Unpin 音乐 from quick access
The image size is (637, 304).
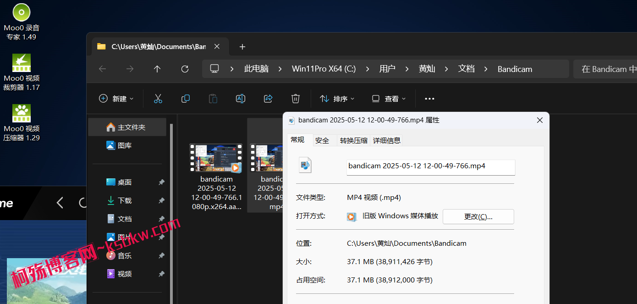click(161, 256)
